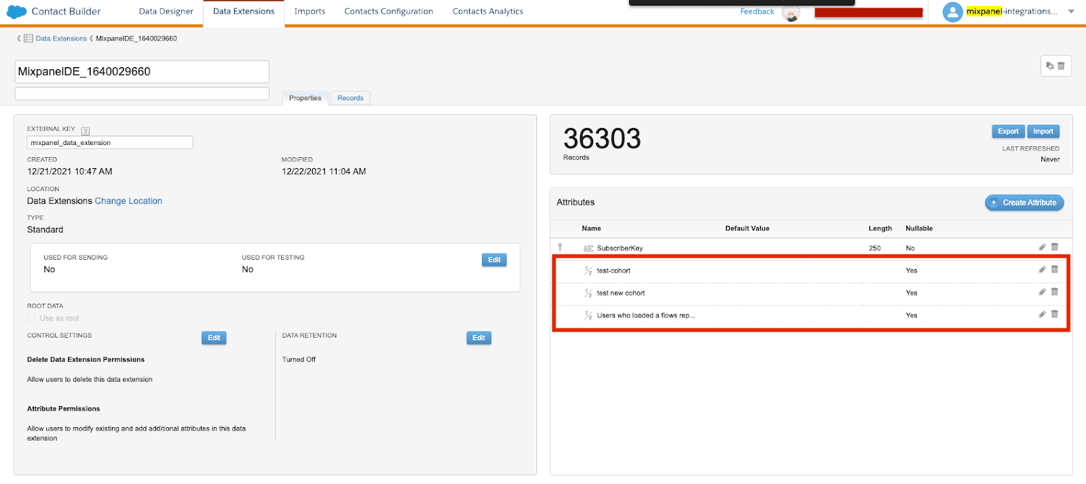1086x484 pixels.
Task: Open the Contacts Configuration tab
Action: pos(388,12)
